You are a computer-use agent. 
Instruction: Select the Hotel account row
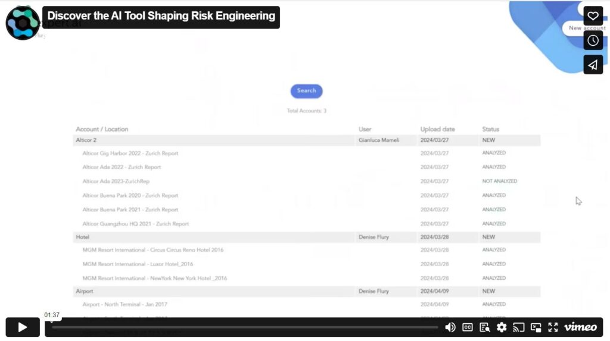[307, 237]
